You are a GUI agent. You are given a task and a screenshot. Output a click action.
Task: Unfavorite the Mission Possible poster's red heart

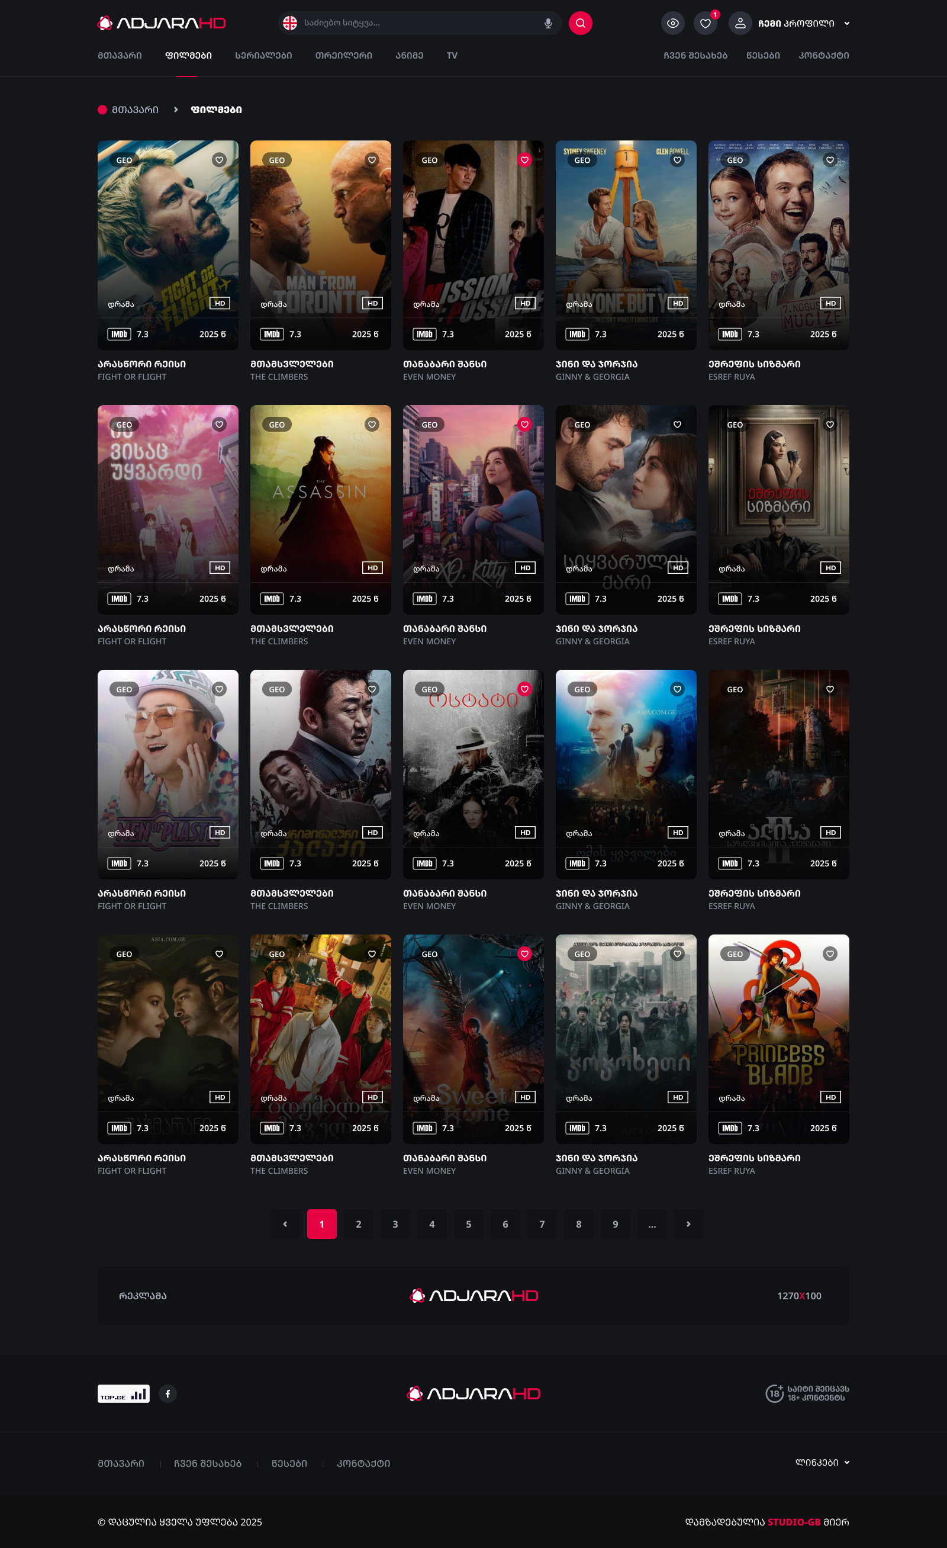pyautogui.click(x=524, y=159)
